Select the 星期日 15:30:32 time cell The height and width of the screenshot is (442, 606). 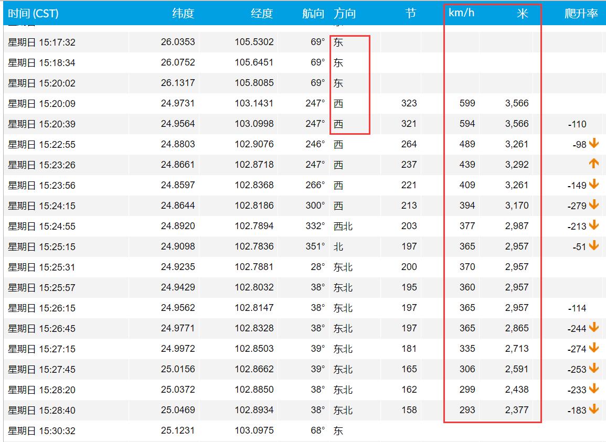[41, 431]
